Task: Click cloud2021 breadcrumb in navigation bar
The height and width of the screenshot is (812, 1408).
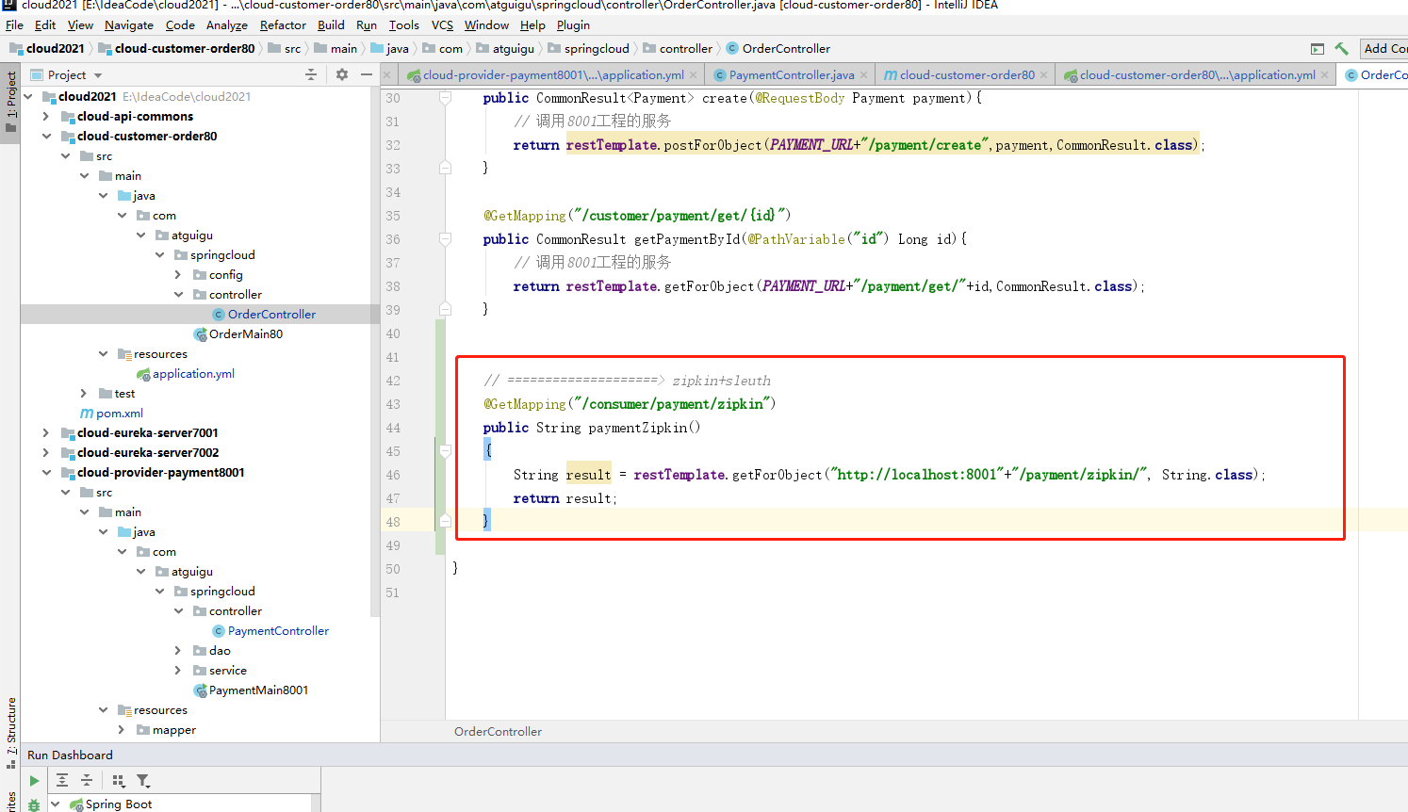Action: pos(56,48)
